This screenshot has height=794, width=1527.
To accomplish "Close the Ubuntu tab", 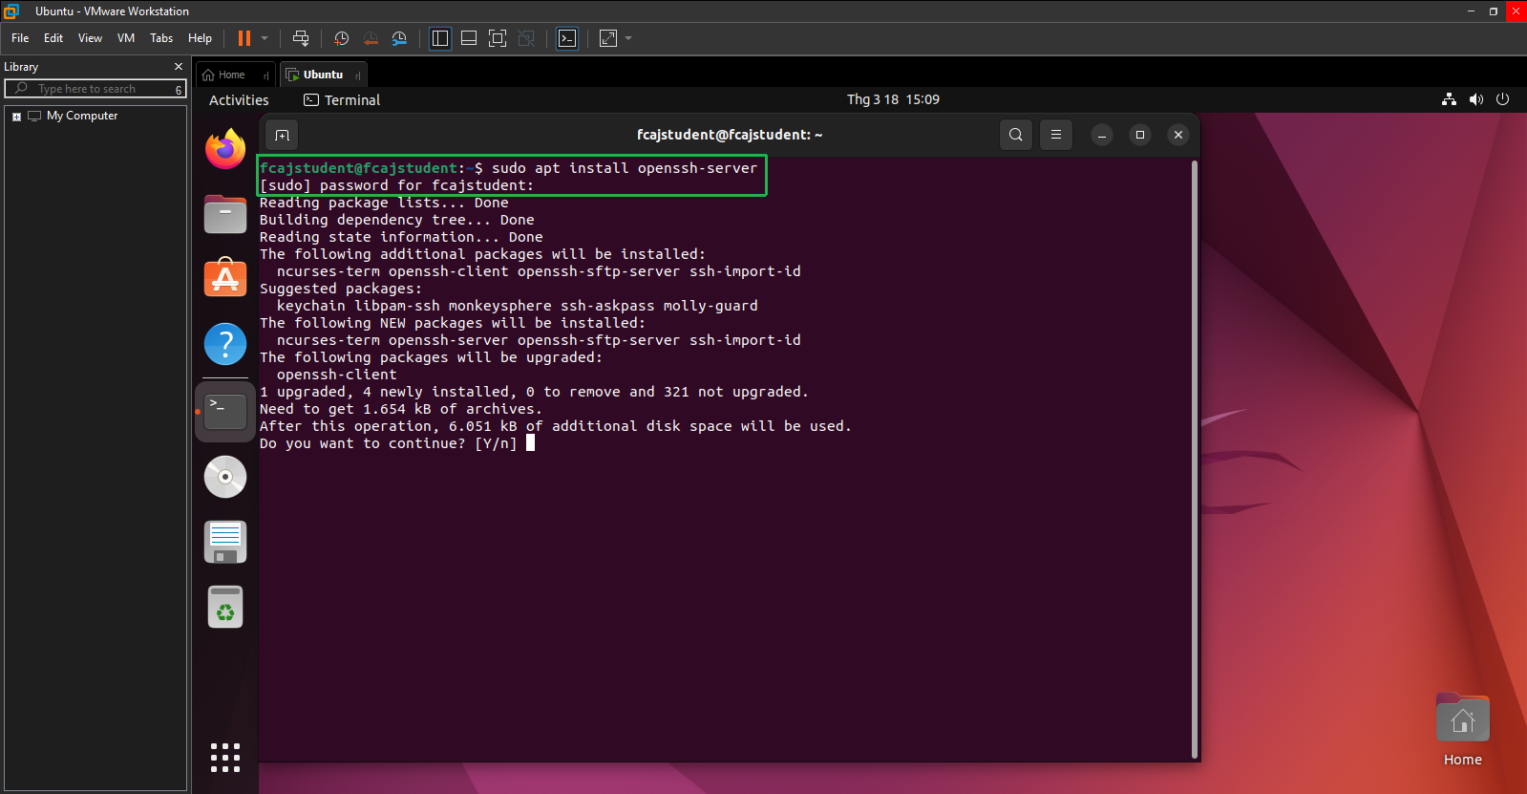I will point(357,75).
